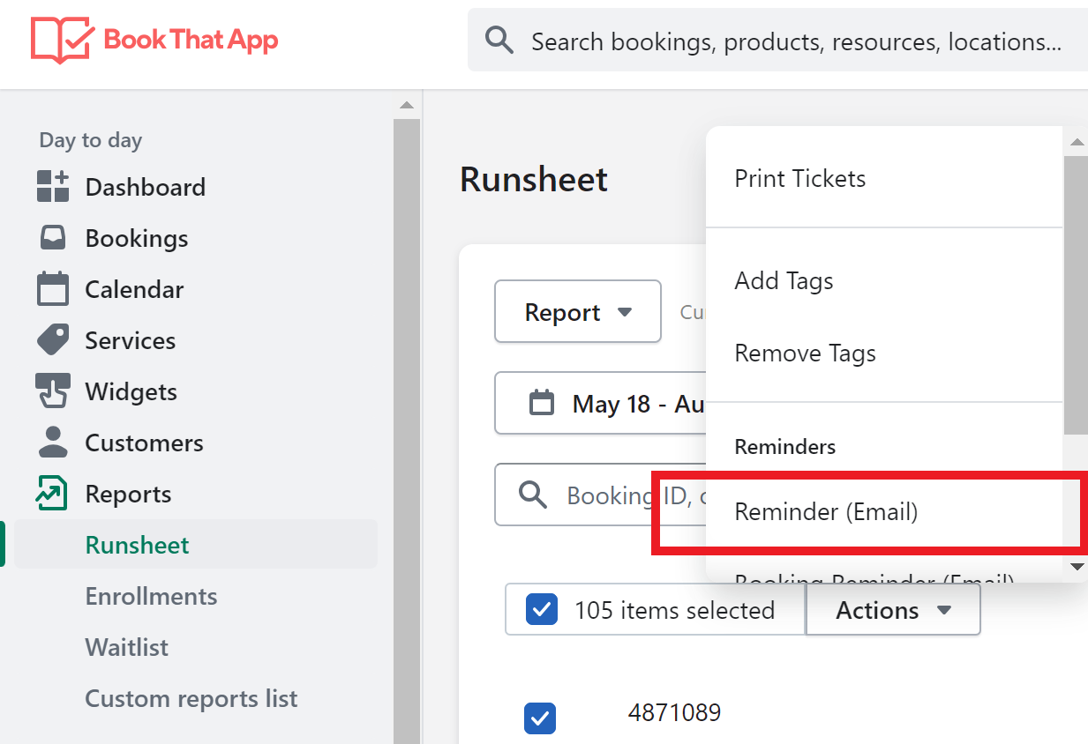Navigate to Widgets

click(x=131, y=391)
